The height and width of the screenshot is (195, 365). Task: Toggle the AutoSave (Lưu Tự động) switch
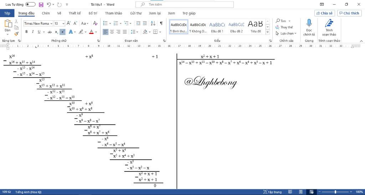coord(30,5)
